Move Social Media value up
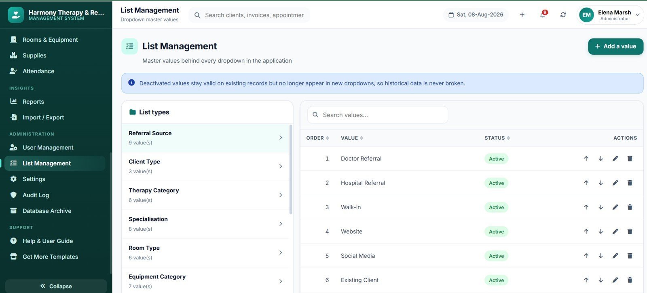This screenshot has height=293, width=647. tap(586, 256)
